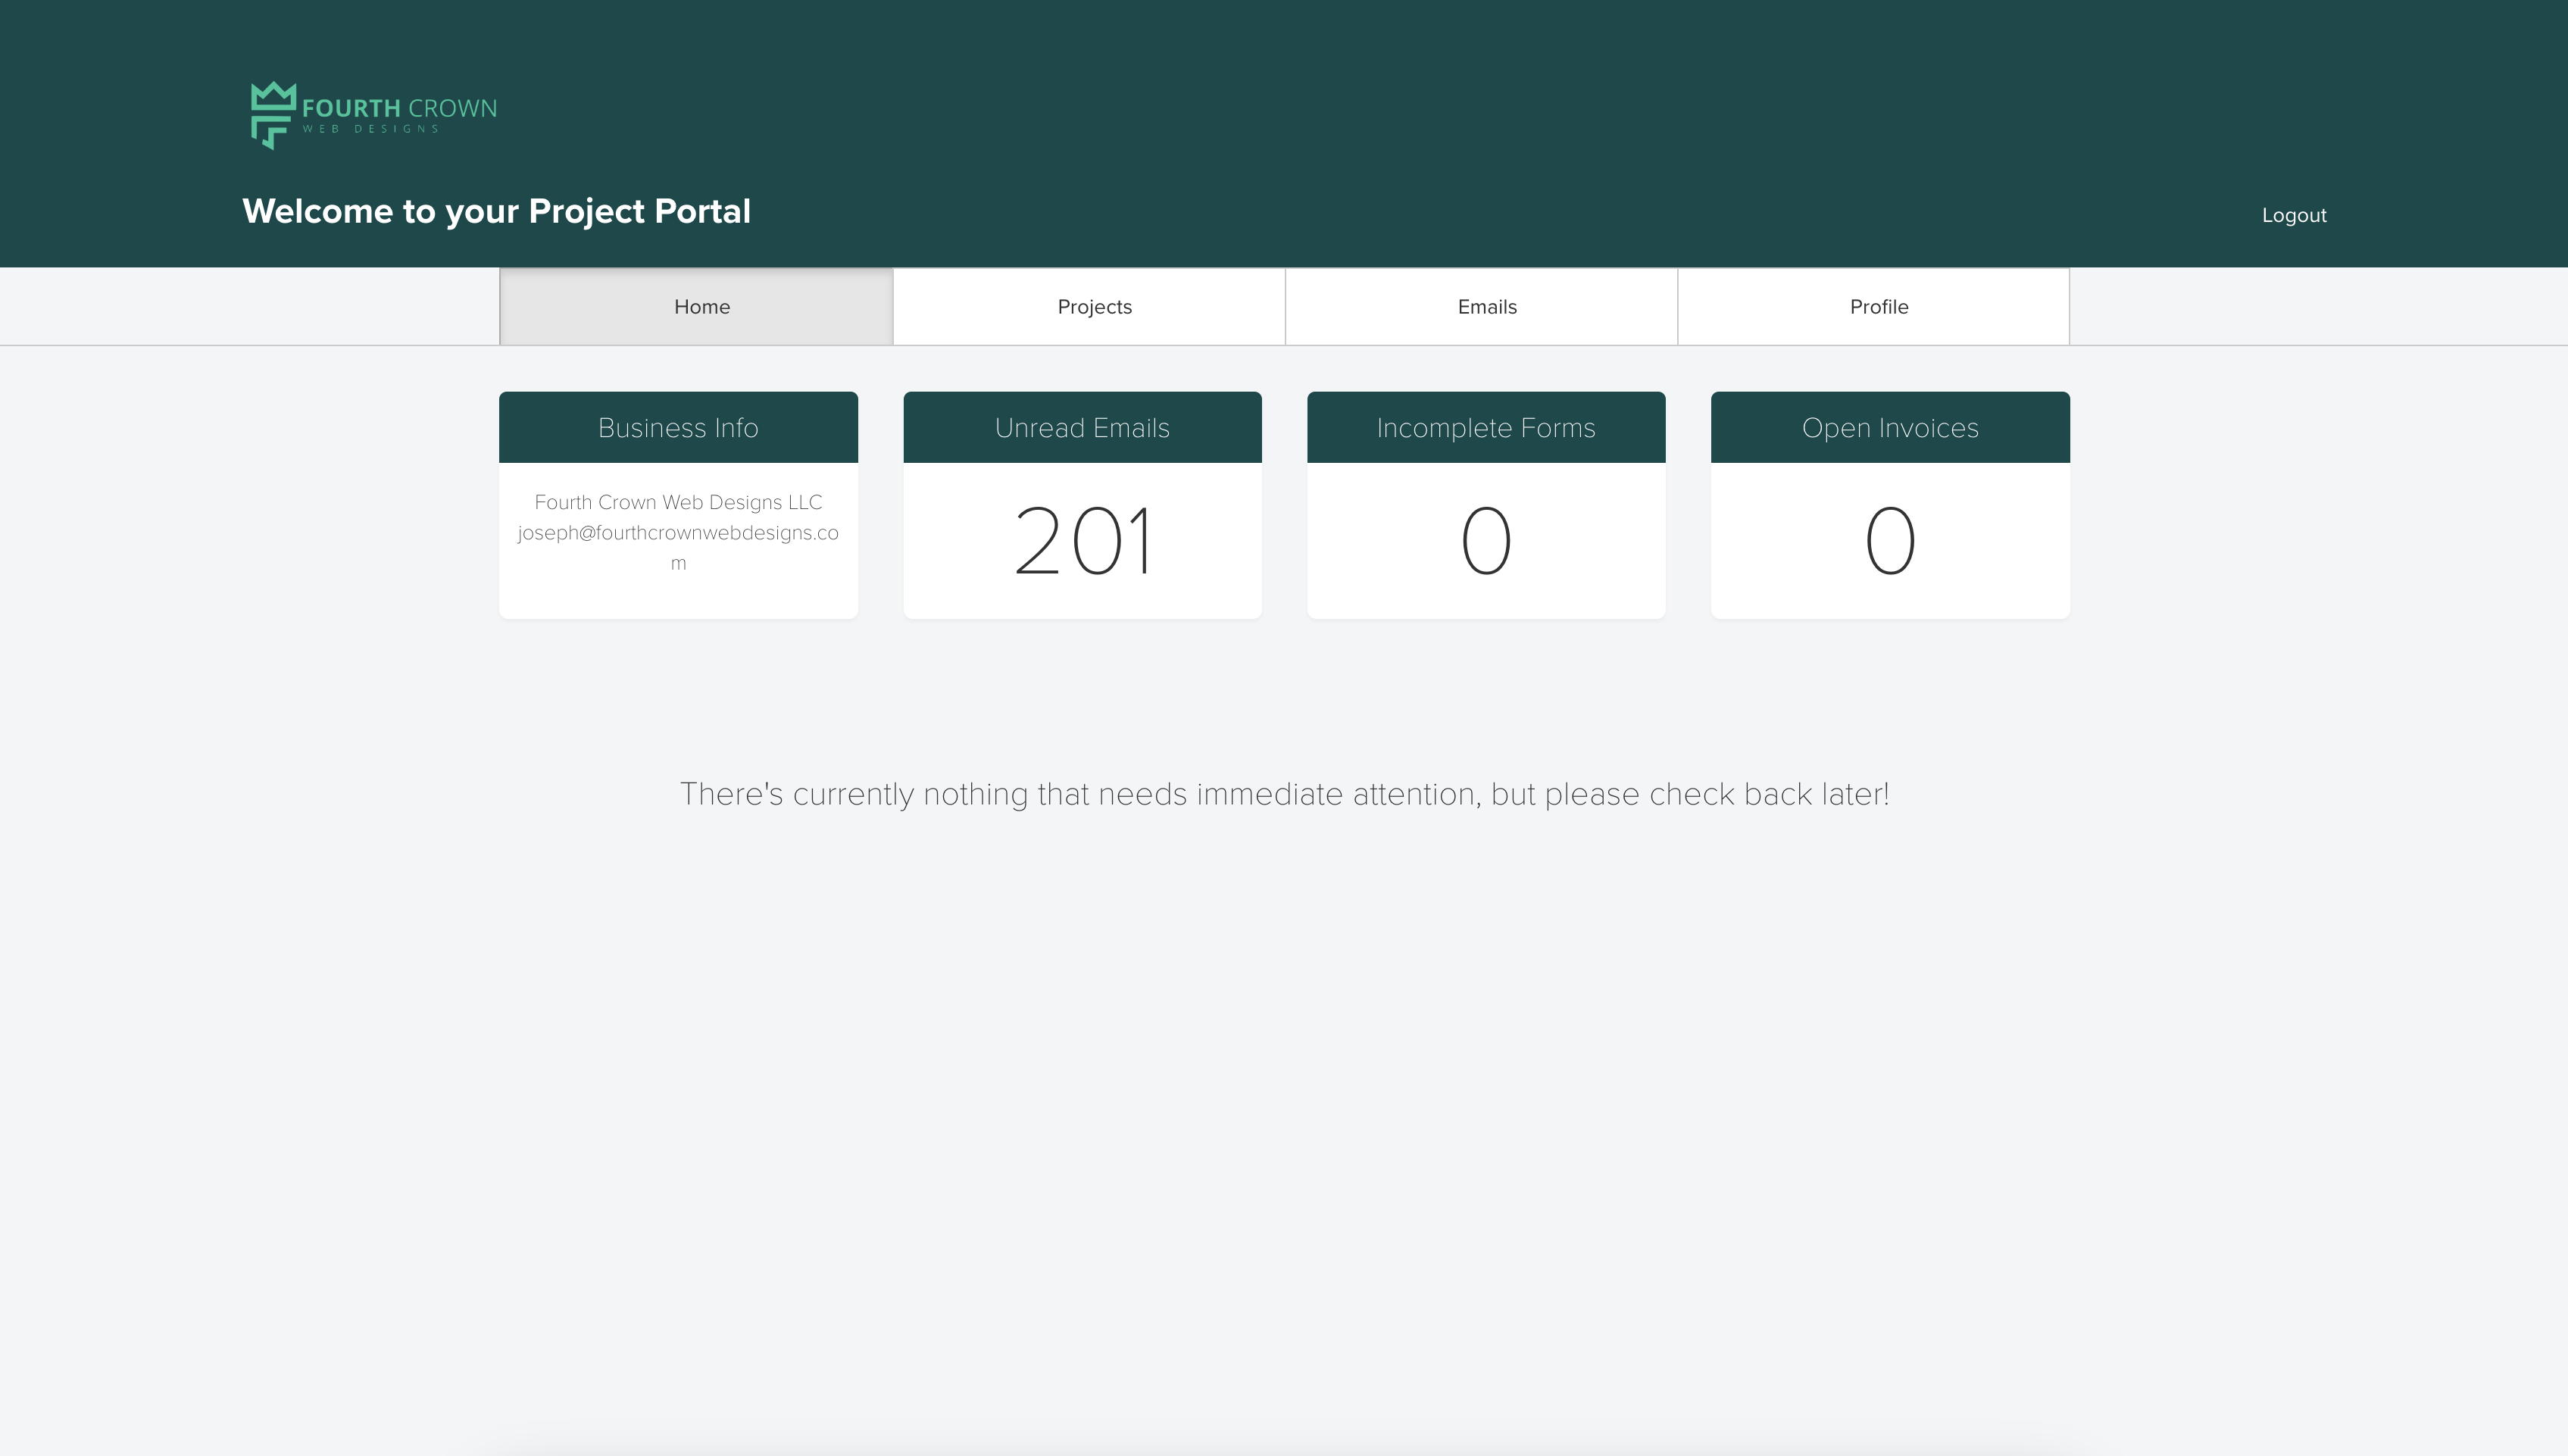
Task: Open the Emails tab
Action: (1487, 307)
